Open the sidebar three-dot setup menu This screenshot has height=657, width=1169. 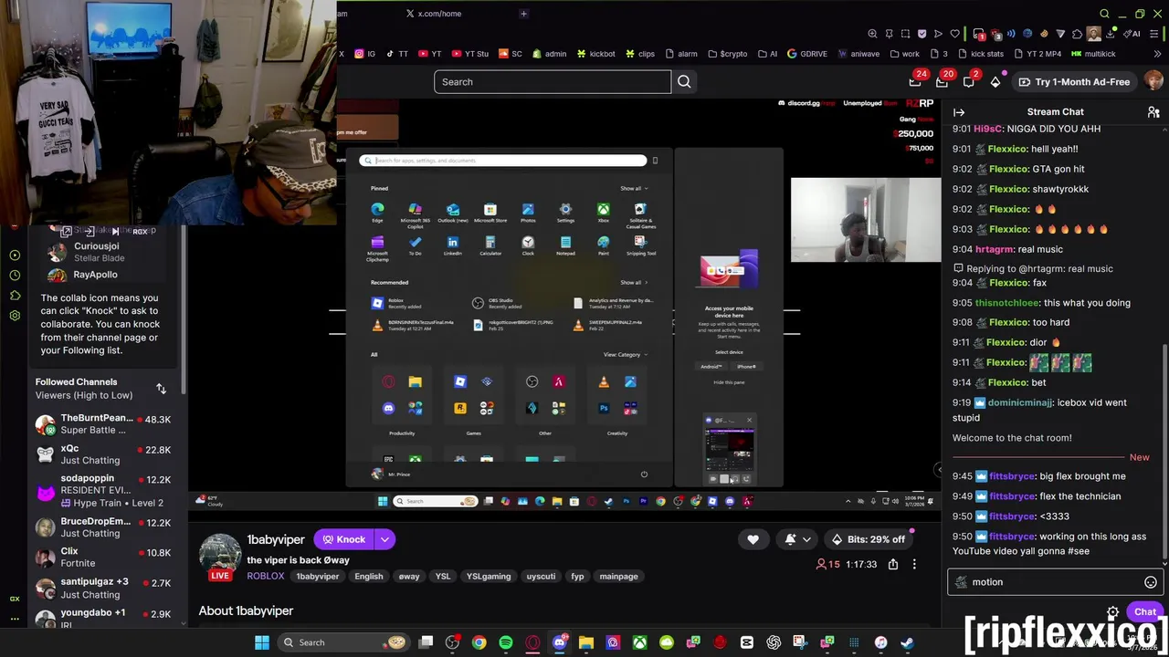tap(15, 619)
